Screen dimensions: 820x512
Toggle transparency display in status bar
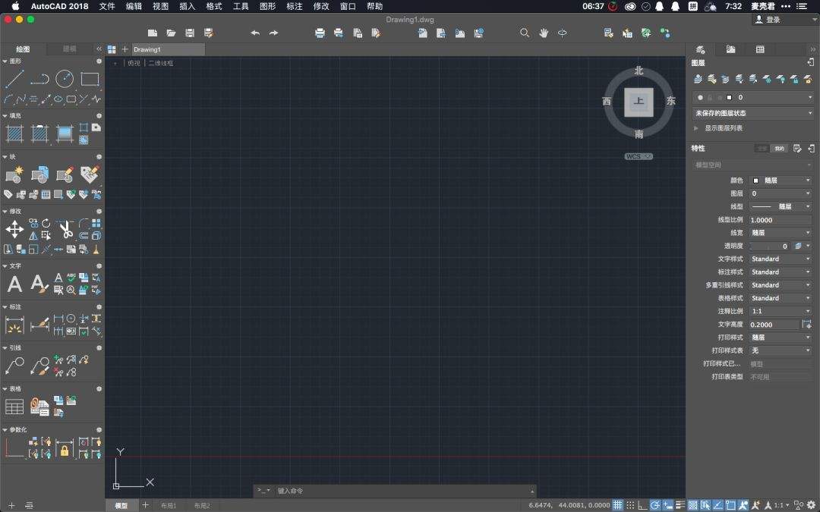coord(693,505)
